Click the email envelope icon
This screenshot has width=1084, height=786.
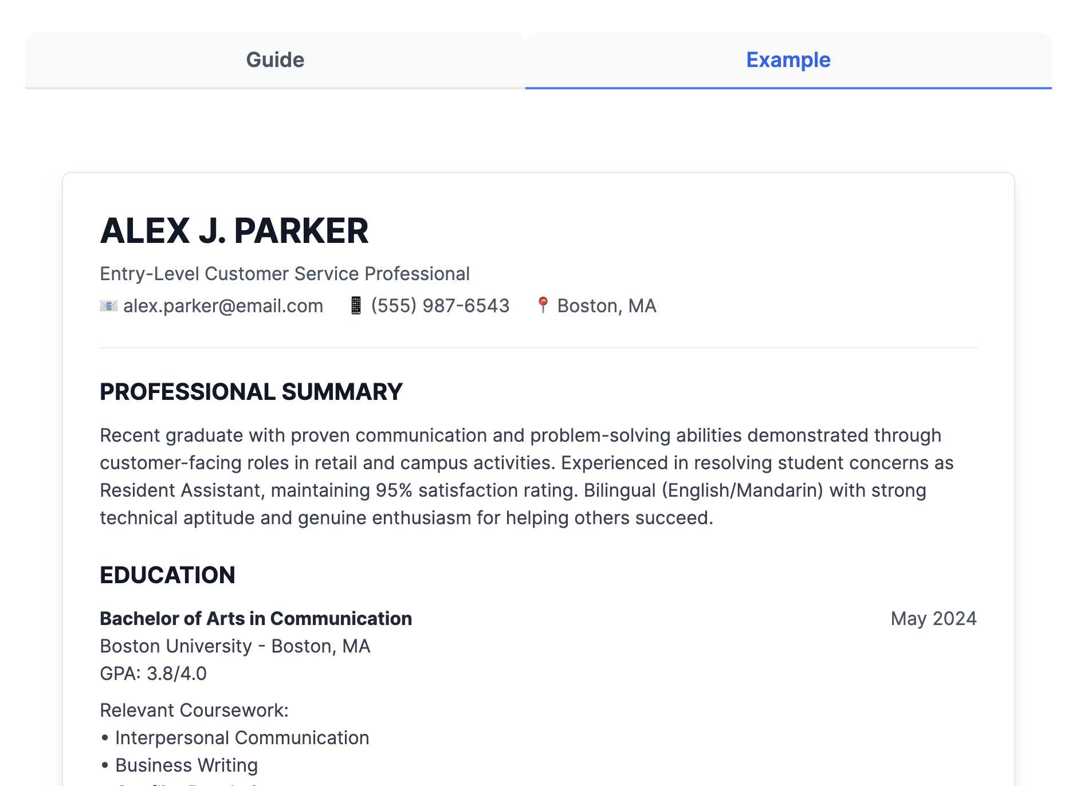(108, 306)
